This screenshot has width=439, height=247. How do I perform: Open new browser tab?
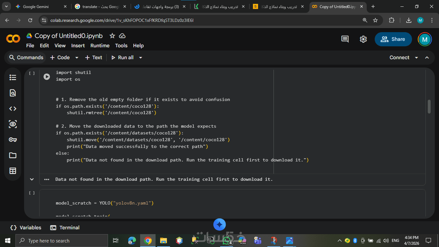tap(373, 6)
